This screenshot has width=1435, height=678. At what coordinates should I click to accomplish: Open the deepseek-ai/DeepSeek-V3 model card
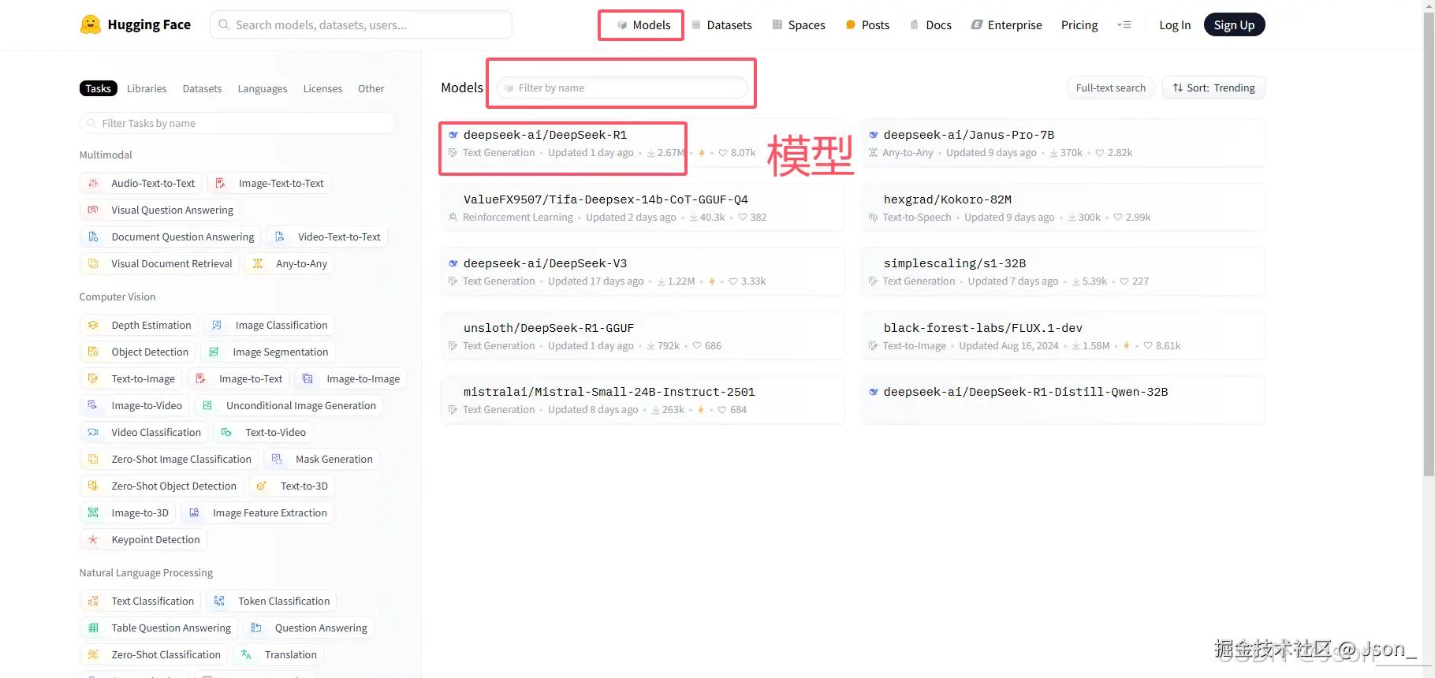tap(643, 272)
